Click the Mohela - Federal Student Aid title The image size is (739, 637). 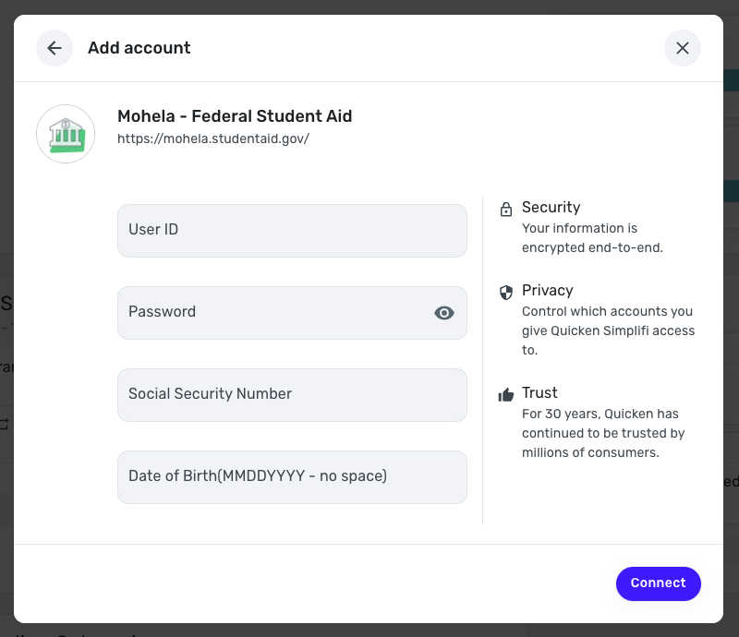(235, 116)
